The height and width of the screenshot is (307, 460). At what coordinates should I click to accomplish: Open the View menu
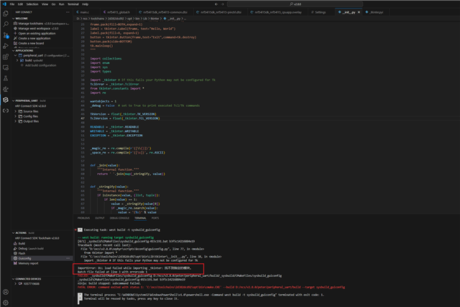[45, 4]
